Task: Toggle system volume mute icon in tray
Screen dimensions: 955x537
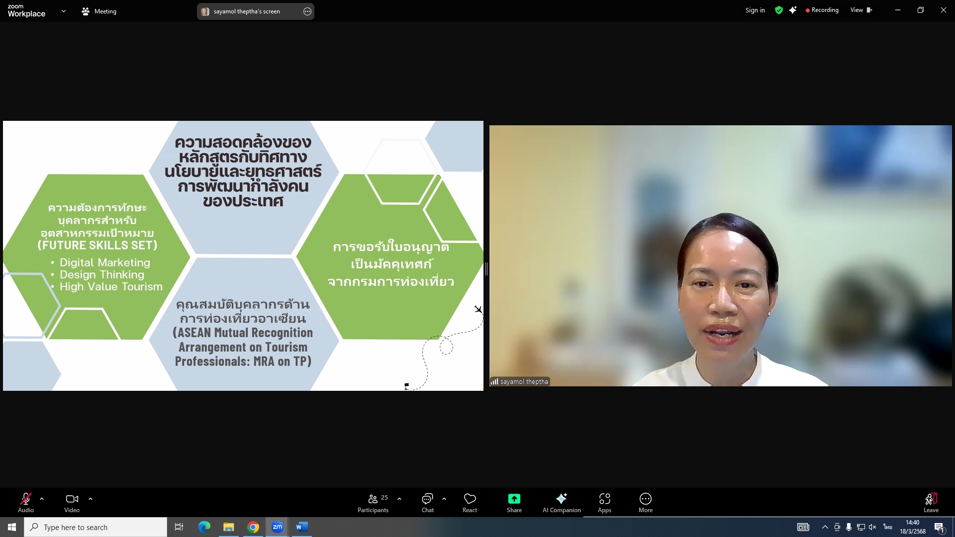Action: tap(872, 527)
